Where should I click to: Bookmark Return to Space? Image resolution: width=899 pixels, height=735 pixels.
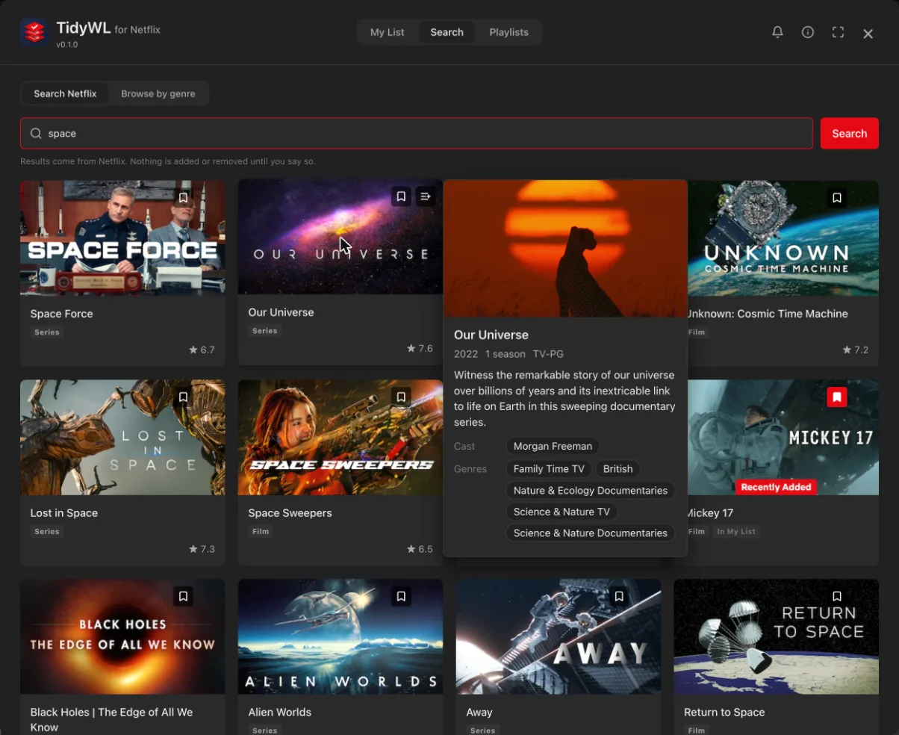click(837, 596)
